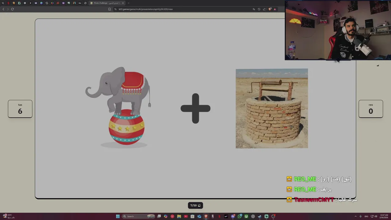Open a new browser tab
Screen dimensions: 391x220
click(x=128, y=3)
